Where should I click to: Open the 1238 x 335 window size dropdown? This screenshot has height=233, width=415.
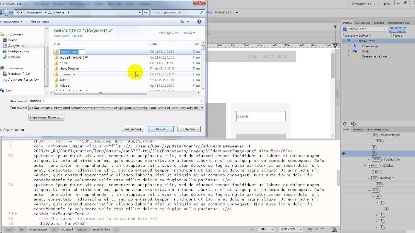[291, 229]
